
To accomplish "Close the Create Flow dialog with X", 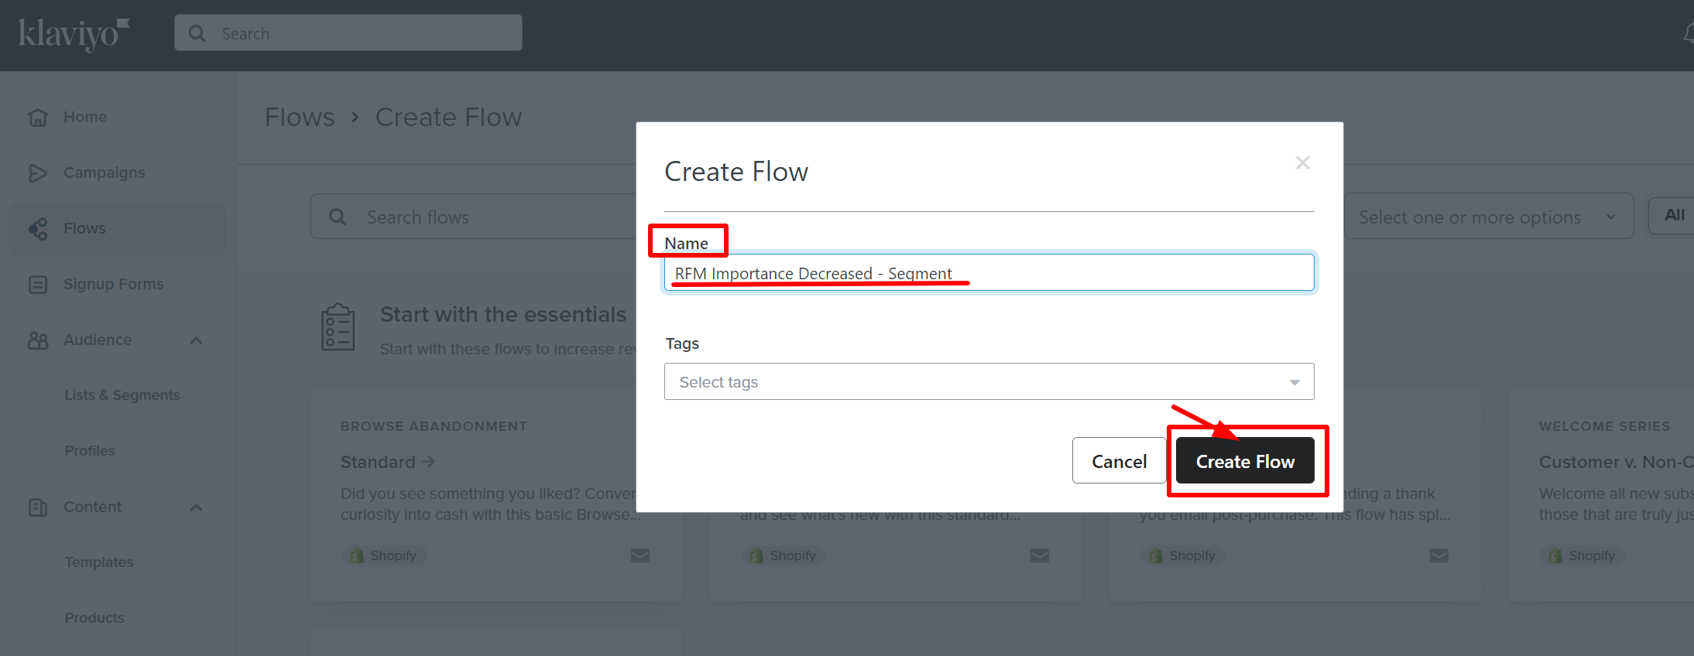I will tap(1302, 162).
